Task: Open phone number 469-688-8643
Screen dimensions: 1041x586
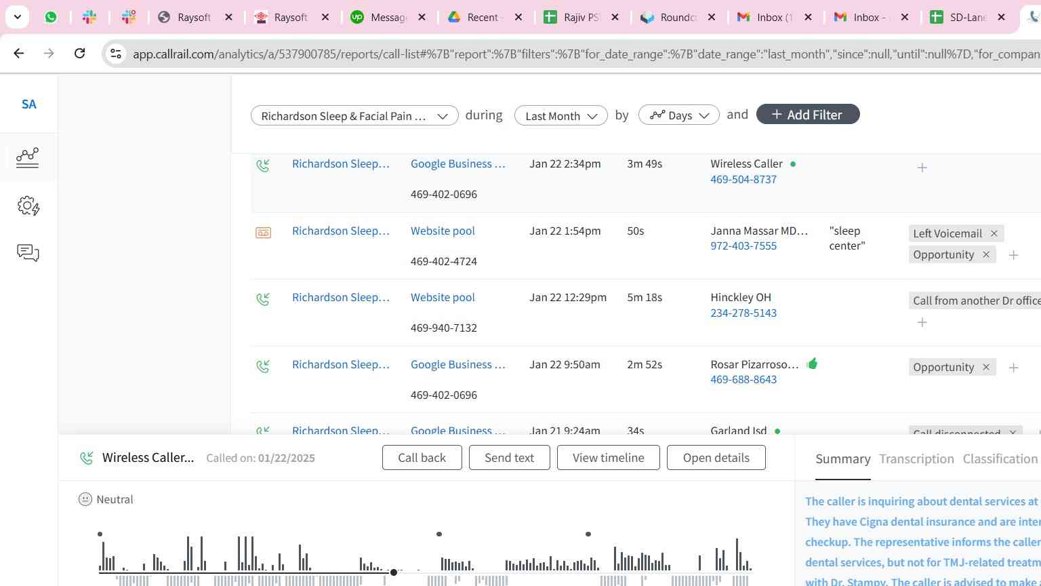Action: (x=743, y=379)
